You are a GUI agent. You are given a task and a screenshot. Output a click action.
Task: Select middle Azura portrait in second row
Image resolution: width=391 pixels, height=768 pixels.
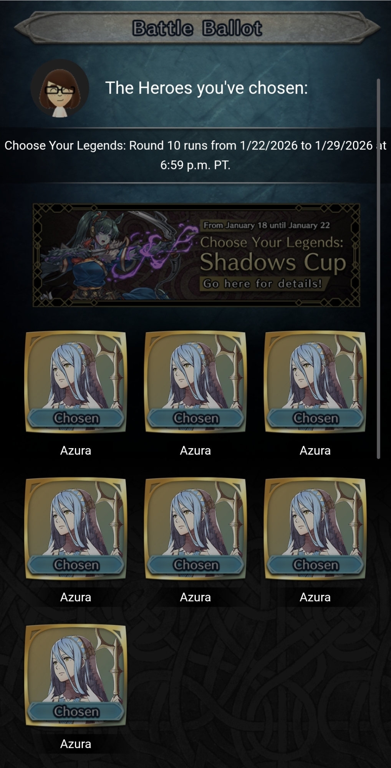click(195, 529)
